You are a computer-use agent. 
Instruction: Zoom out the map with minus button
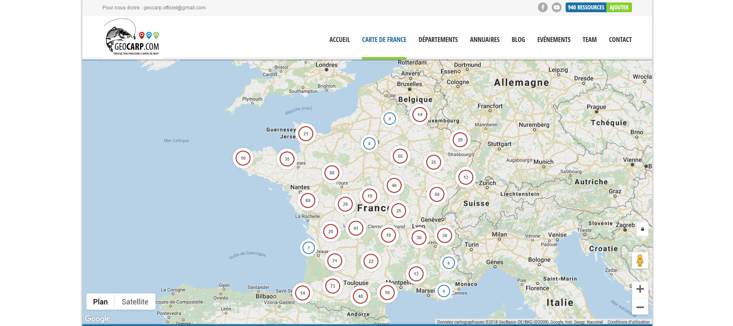coord(640,307)
